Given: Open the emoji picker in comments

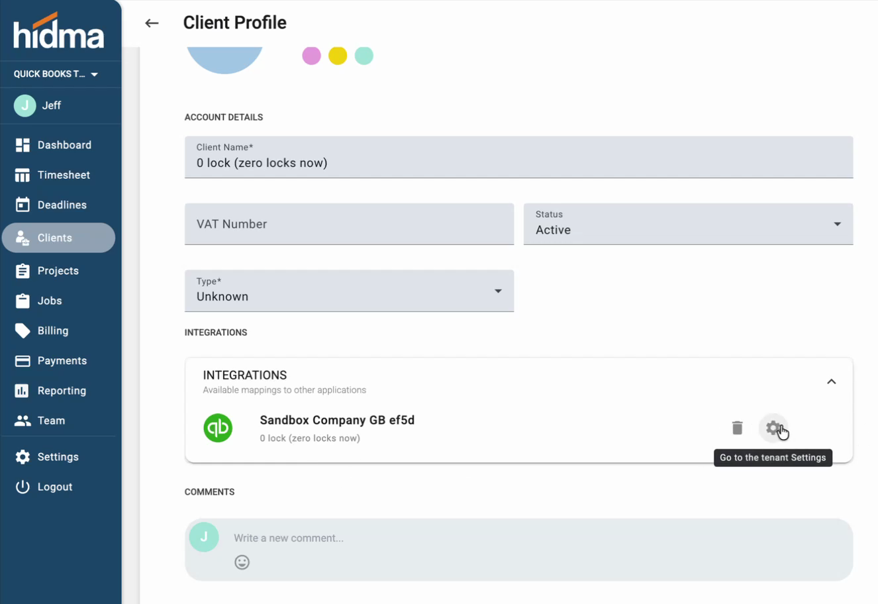Looking at the screenshot, I should [242, 562].
